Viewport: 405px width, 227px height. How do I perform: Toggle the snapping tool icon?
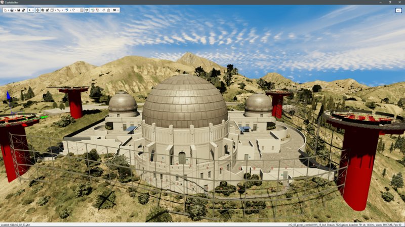pyautogui.click(x=59, y=10)
